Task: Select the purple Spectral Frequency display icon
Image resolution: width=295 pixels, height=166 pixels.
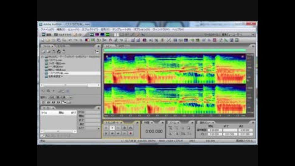Action: point(97,35)
